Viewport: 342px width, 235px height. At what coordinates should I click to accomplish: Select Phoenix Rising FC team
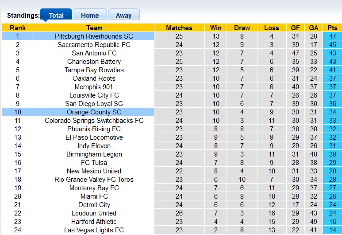coord(94,129)
